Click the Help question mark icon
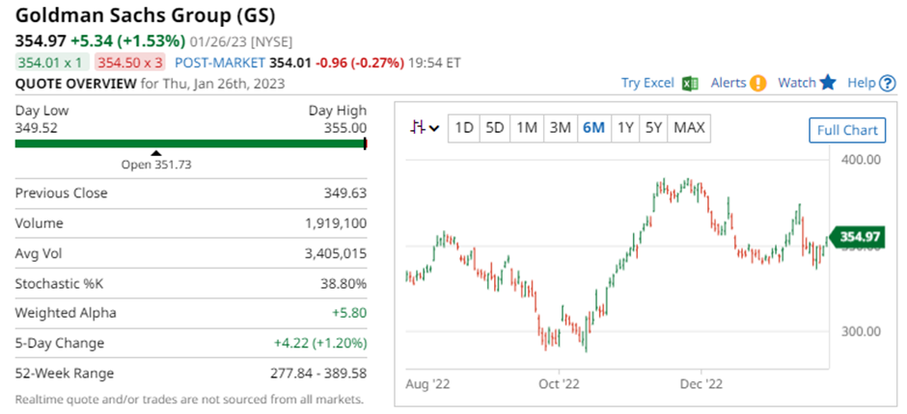This screenshot has width=907, height=414. point(888,83)
